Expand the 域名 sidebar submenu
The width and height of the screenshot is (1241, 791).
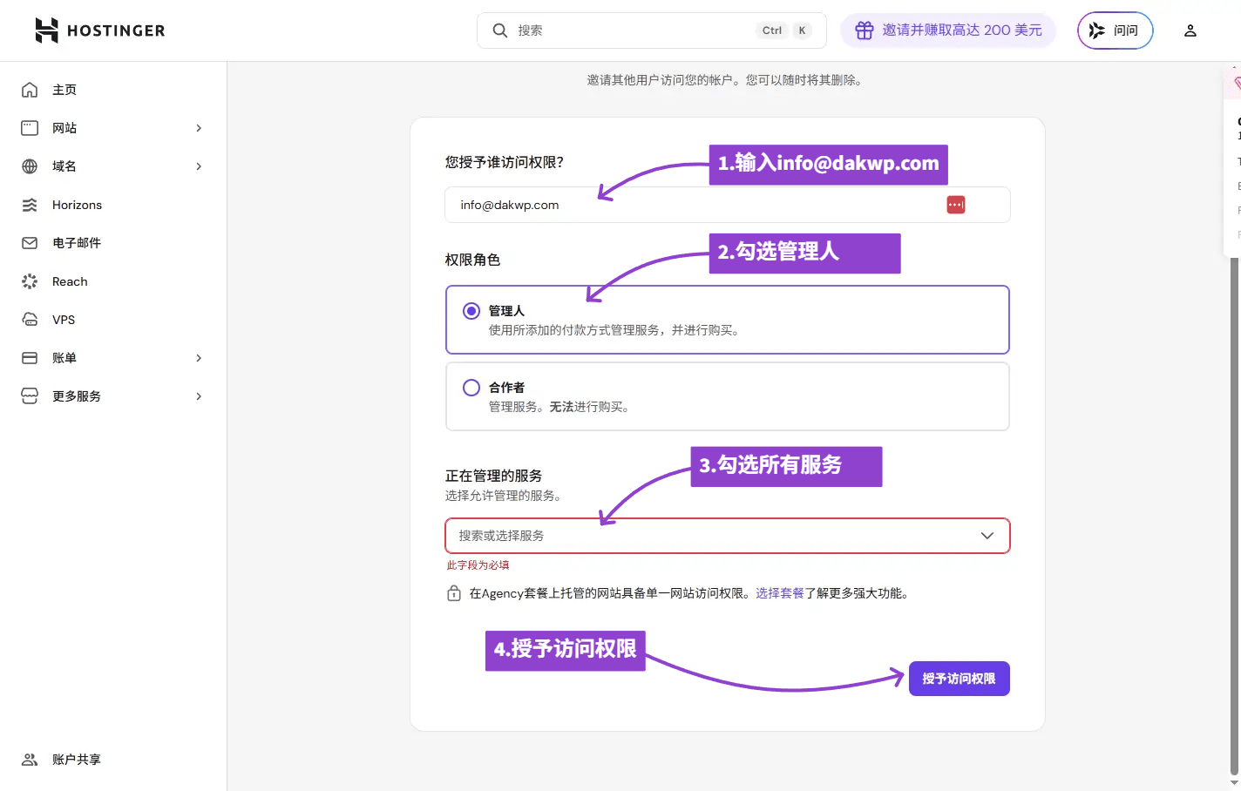tap(199, 166)
